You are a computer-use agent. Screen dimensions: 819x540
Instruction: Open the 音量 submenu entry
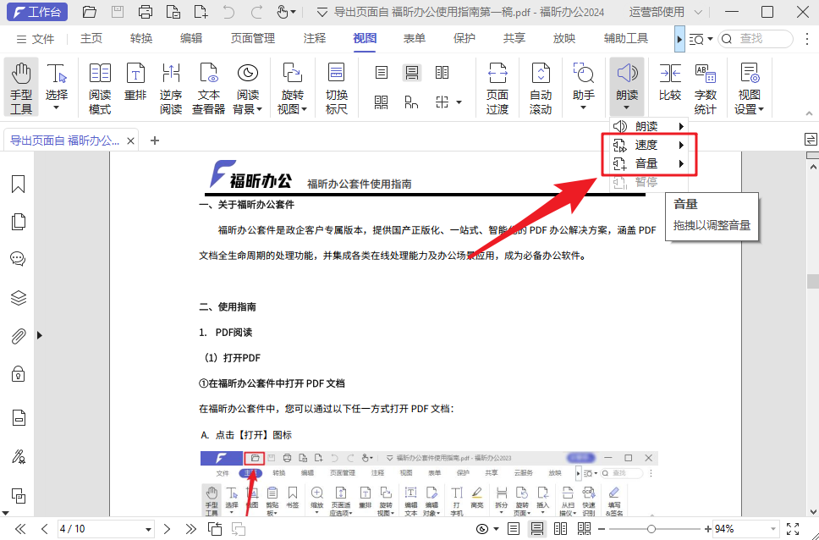[x=647, y=163]
